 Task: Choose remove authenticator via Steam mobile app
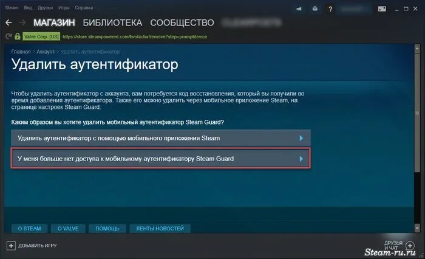tap(161, 138)
